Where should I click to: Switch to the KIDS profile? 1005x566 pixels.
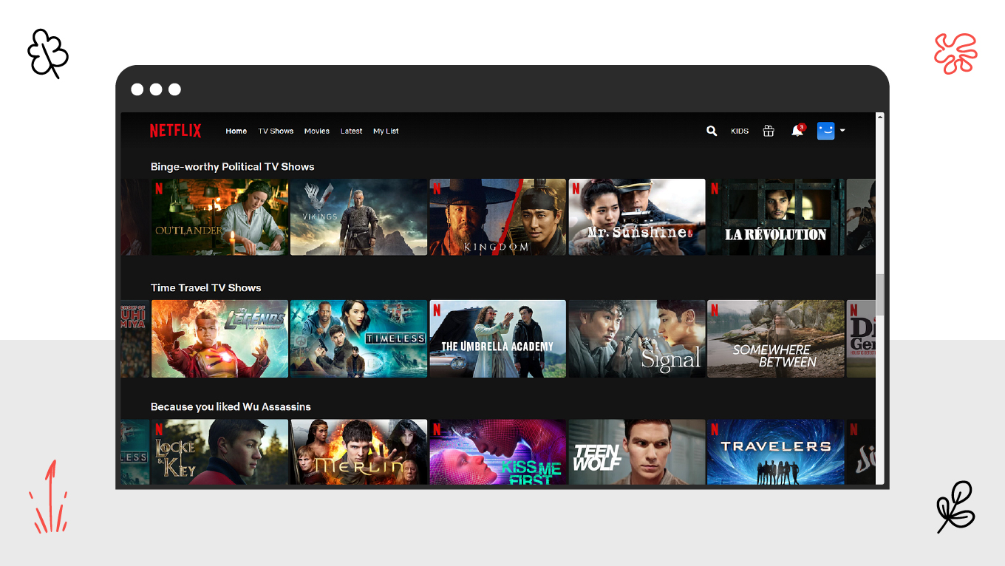point(740,131)
